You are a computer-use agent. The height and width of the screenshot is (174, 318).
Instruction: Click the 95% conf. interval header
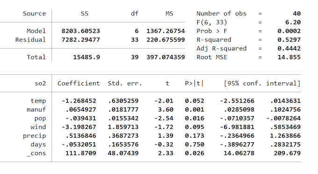coord(262,84)
